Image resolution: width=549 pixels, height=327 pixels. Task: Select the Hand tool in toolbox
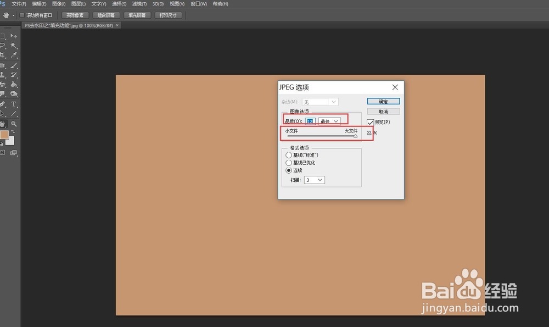[x=2, y=124]
